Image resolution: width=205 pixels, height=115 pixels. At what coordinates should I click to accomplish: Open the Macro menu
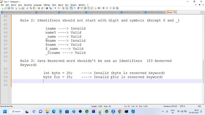pos(61,5)
